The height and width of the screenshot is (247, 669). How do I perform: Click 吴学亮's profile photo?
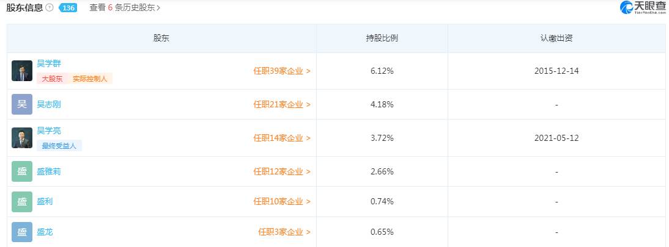click(22, 138)
